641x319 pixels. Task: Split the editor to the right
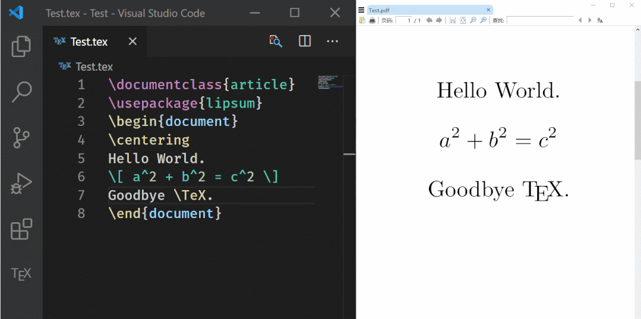pyautogui.click(x=305, y=41)
